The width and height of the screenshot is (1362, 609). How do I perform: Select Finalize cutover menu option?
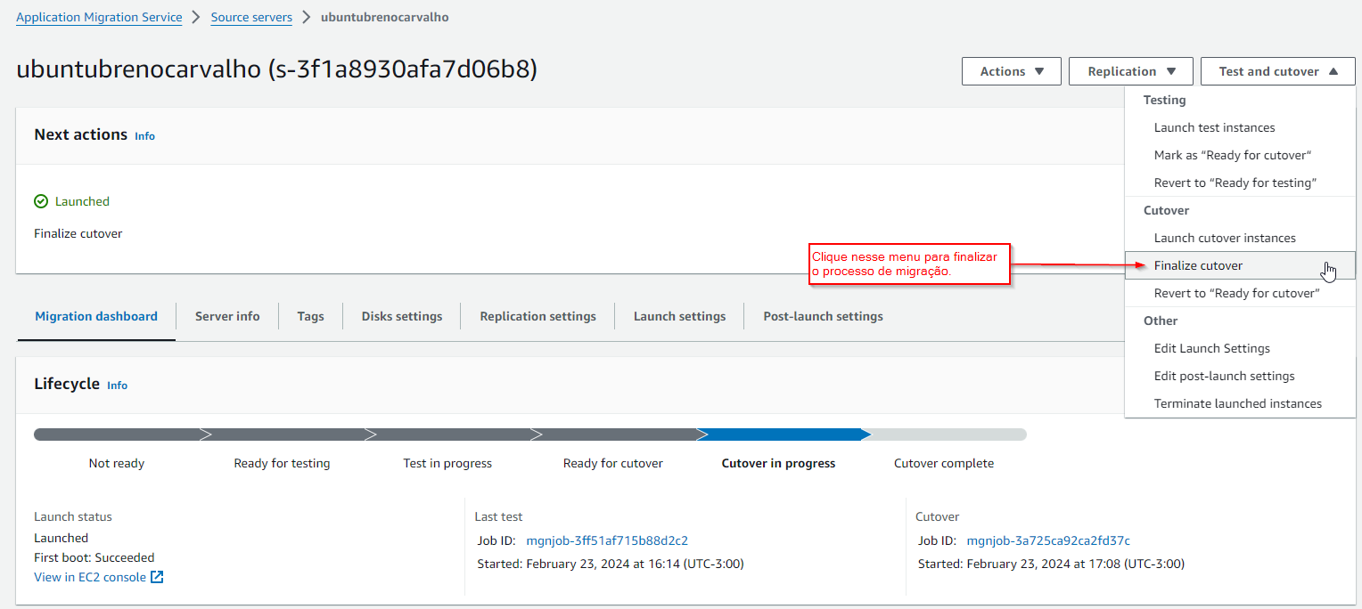coord(1198,265)
